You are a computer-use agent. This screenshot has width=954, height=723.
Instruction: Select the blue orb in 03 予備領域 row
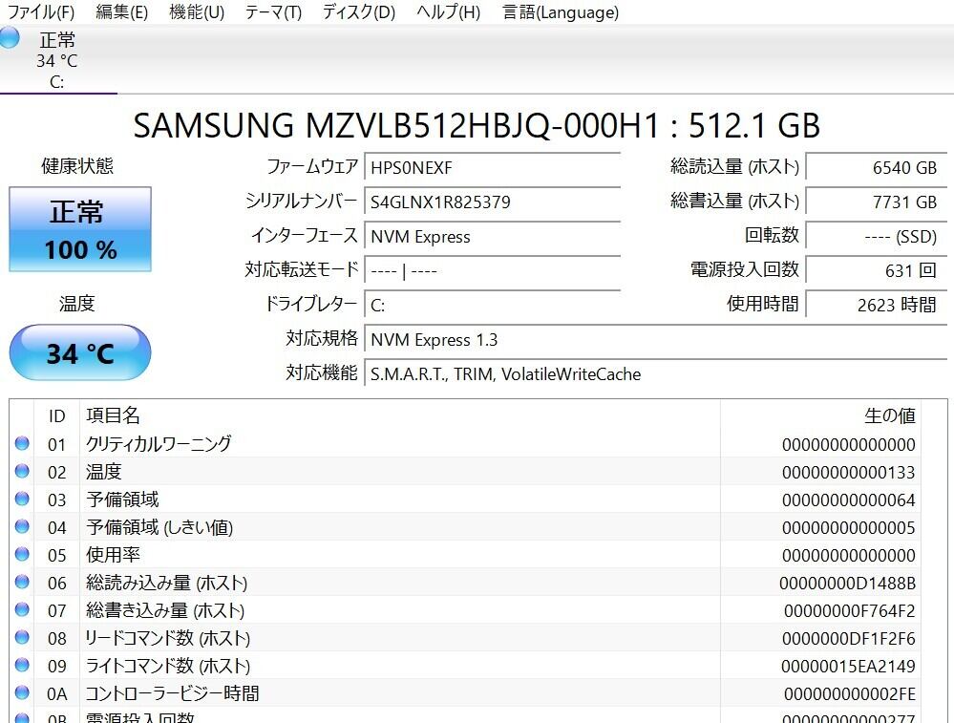(x=22, y=499)
